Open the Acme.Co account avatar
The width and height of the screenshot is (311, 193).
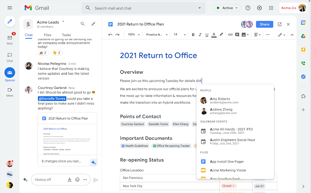click(x=302, y=8)
